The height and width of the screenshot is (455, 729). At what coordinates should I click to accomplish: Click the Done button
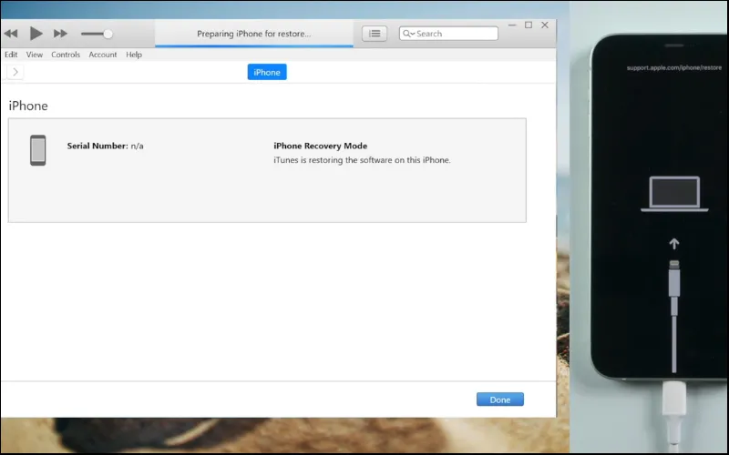(x=499, y=399)
